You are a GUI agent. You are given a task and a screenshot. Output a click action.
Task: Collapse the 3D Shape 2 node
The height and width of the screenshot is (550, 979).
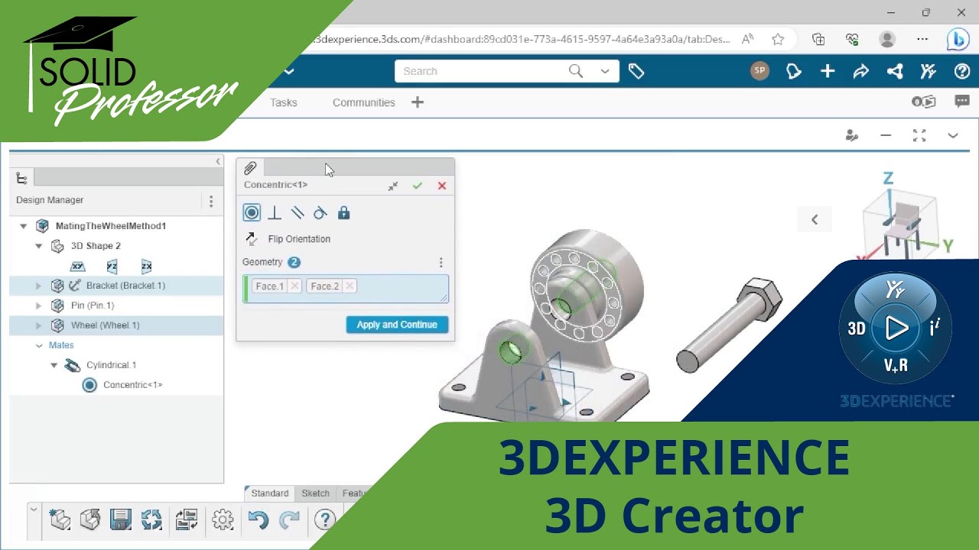tap(38, 246)
